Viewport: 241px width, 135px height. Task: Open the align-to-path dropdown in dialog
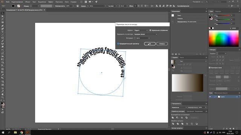tap(146, 34)
